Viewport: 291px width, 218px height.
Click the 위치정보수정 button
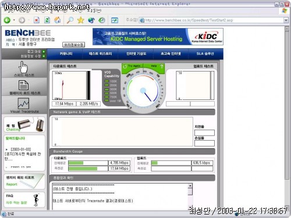click(73, 45)
